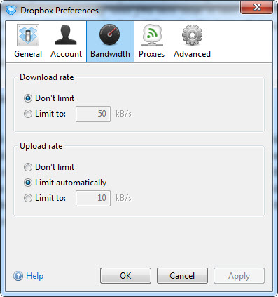Screen dimensions: 278x297
Task: Confirm settings with the OK button
Action: [x=125, y=276]
